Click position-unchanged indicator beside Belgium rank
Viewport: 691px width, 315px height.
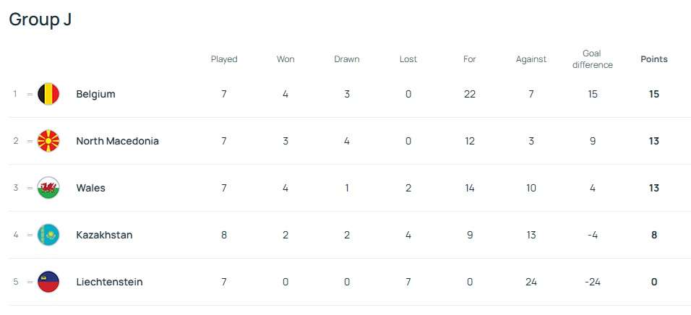tap(30, 94)
